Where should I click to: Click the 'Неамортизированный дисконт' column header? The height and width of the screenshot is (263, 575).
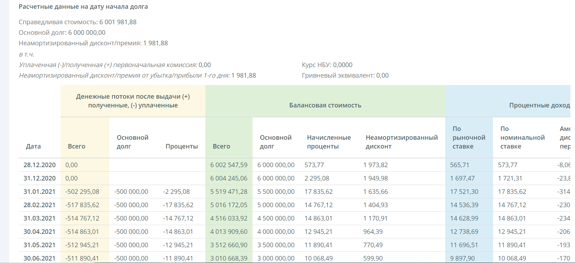(402, 142)
